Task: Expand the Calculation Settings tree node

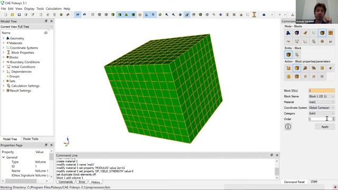Action: 3,85
